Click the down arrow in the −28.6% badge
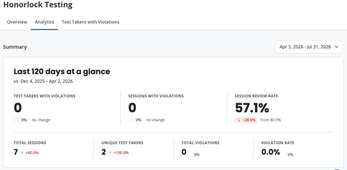The width and height of the screenshot is (347, 170). click(x=239, y=120)
